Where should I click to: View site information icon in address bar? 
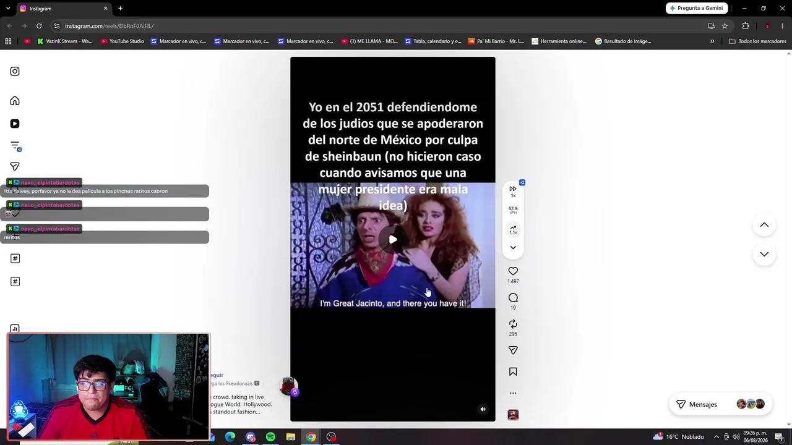57,26
